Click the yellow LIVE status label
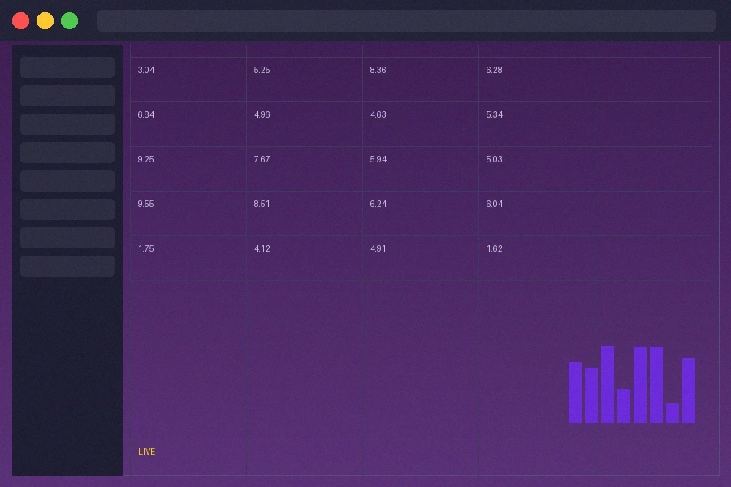This screenshot has width=731, height=487. tap(147, 451)
